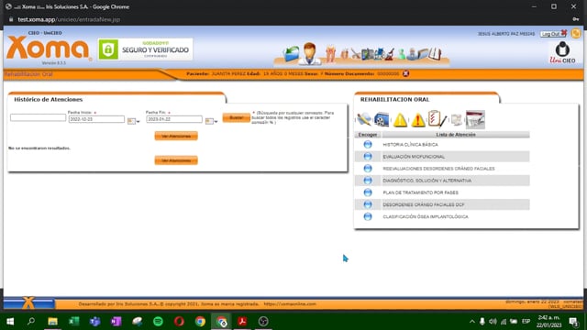
Task: Click the Plan de Tratamiento por Fases text
Action: point(420,192)
